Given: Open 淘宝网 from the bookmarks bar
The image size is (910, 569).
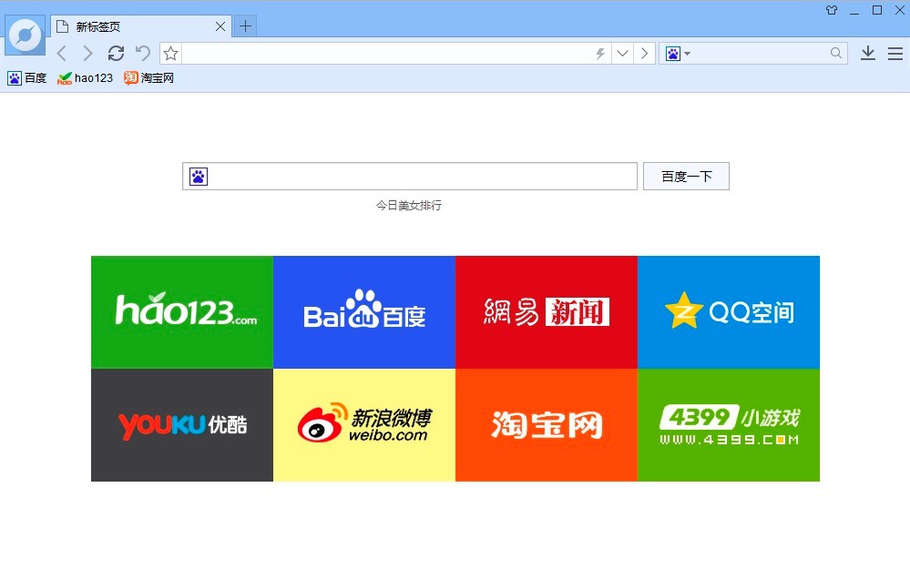Looking at the screenshot, I should (x=148, y=78).
